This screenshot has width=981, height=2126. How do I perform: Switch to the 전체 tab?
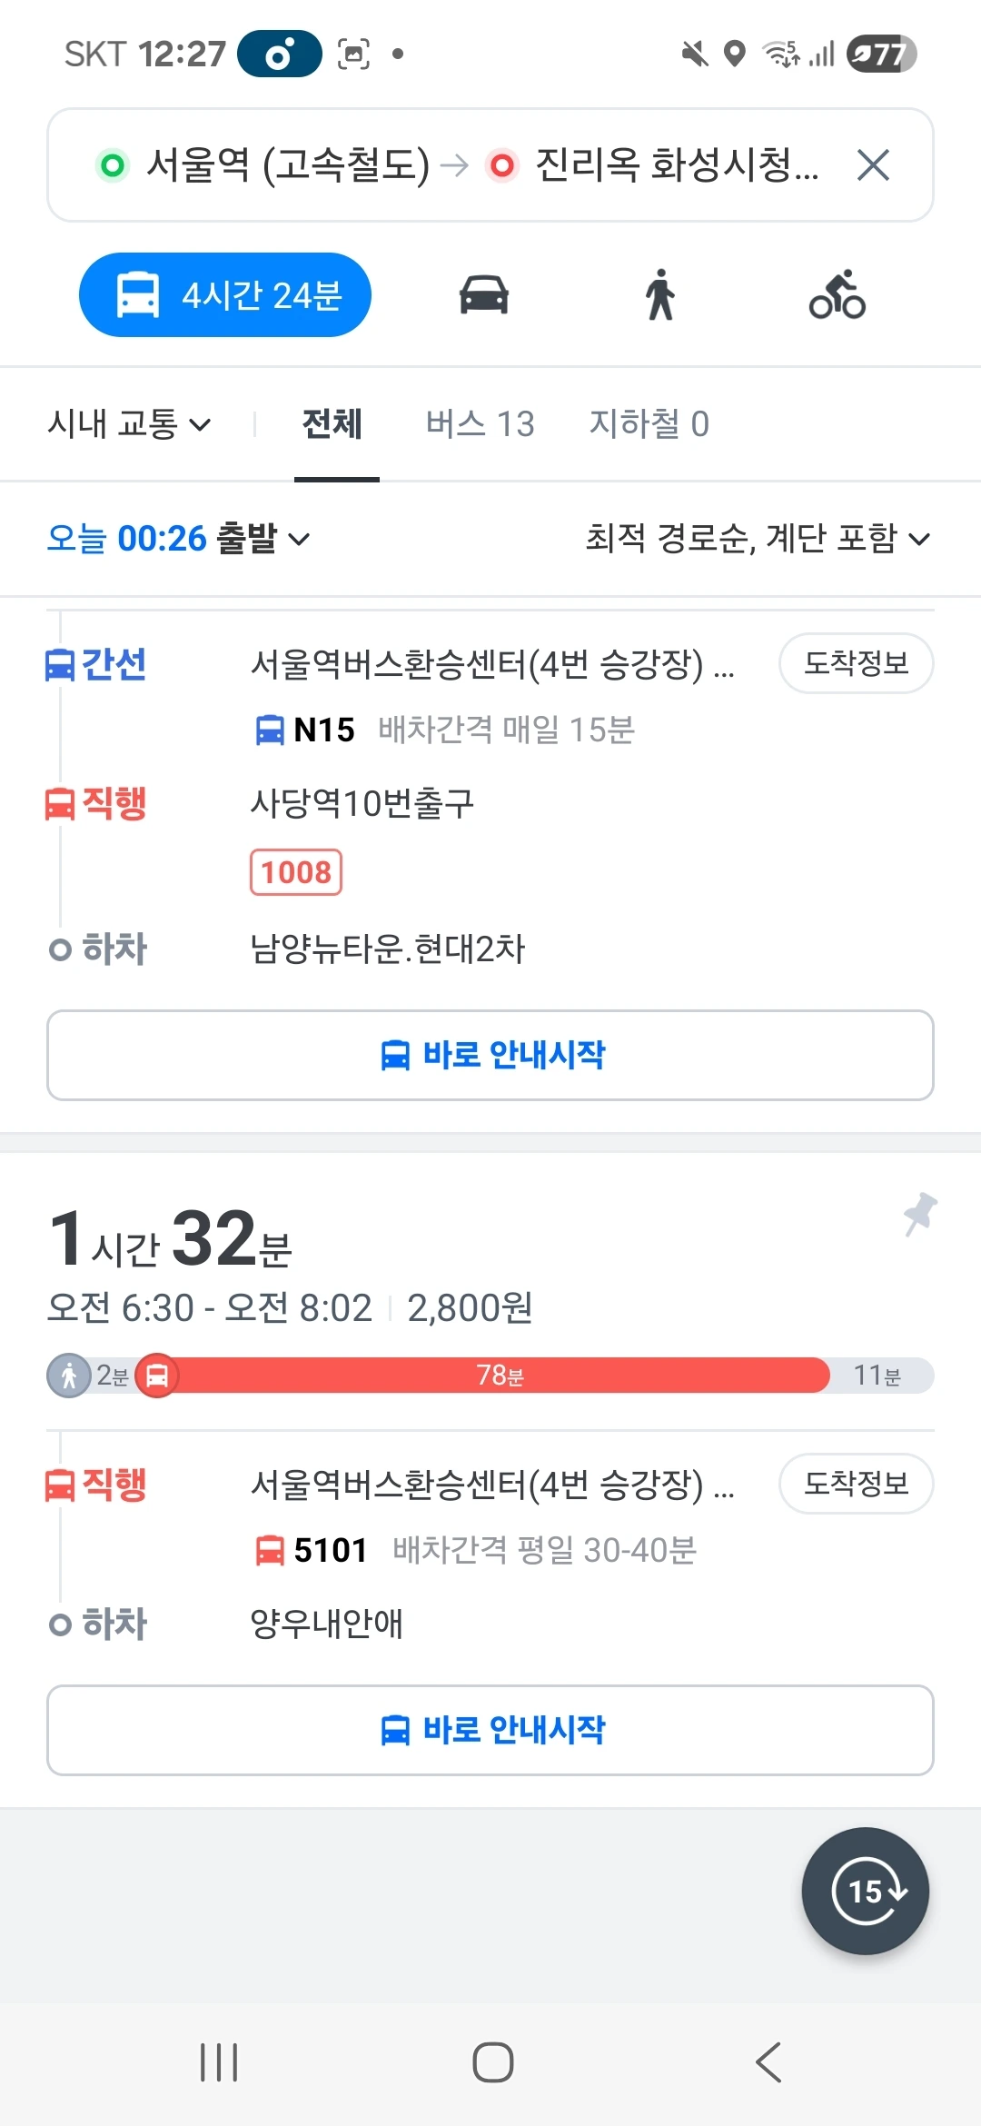click(332, 424)
